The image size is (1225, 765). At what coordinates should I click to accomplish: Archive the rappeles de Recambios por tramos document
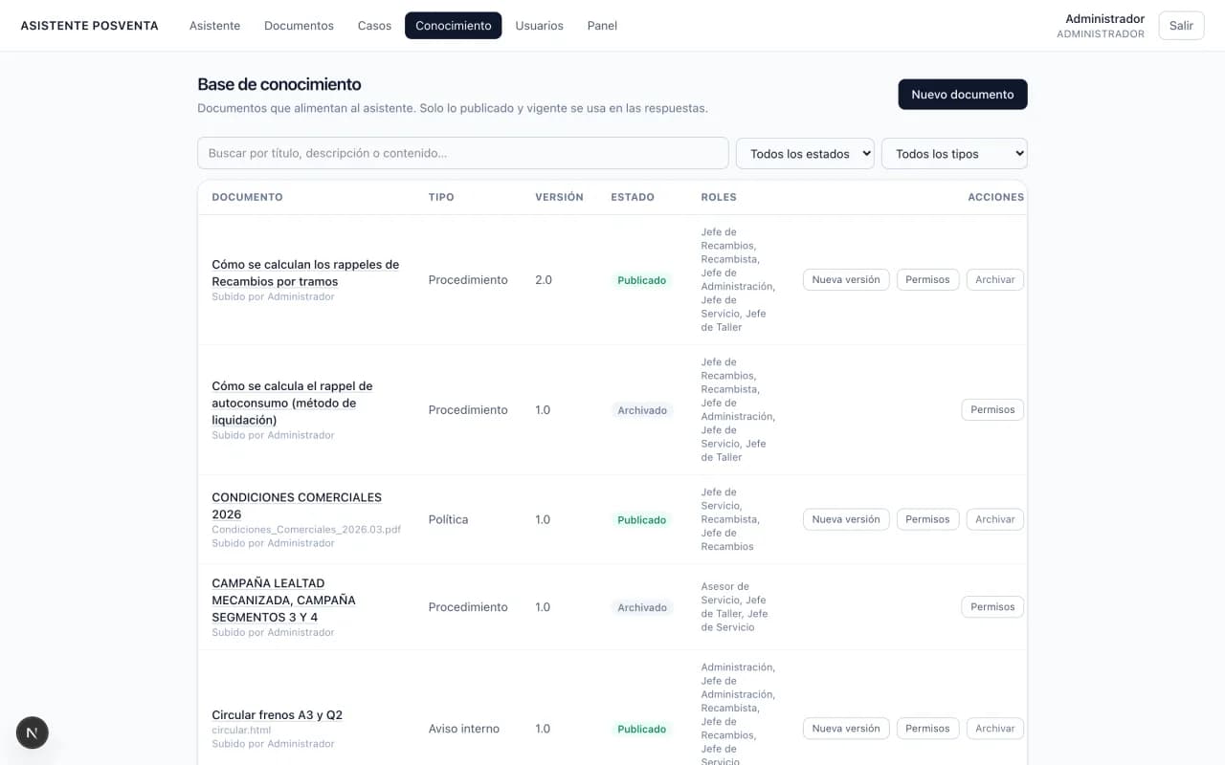[995, 279]
